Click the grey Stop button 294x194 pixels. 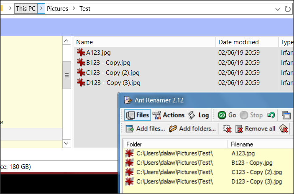point(251,115)
